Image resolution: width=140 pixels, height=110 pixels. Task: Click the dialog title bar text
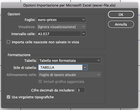(69, 5)
